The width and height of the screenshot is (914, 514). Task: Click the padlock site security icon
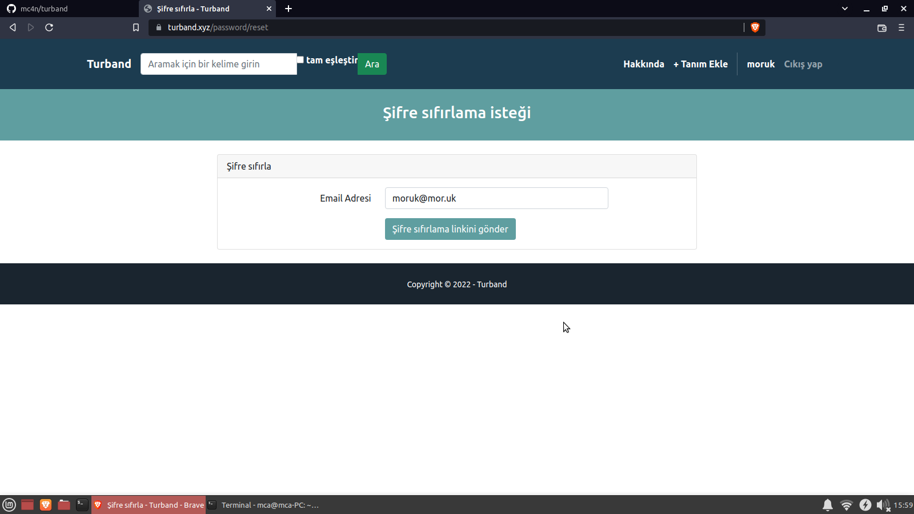tap(159, 27)
